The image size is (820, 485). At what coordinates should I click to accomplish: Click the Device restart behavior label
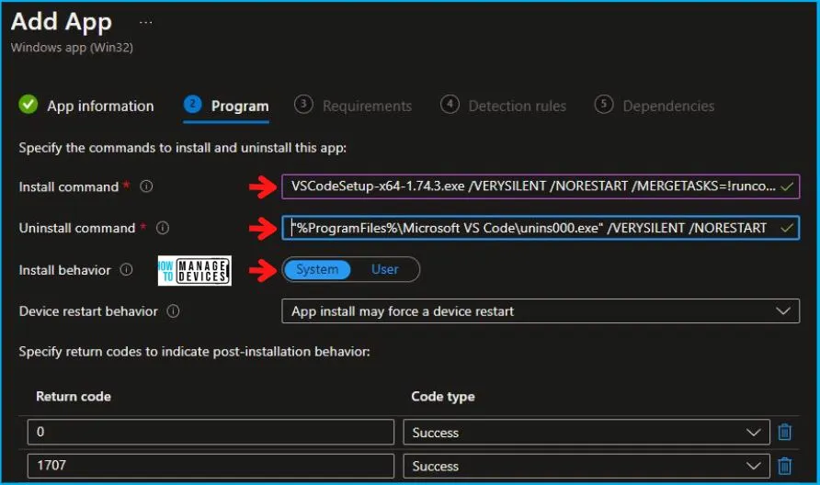tap(88, 311)
